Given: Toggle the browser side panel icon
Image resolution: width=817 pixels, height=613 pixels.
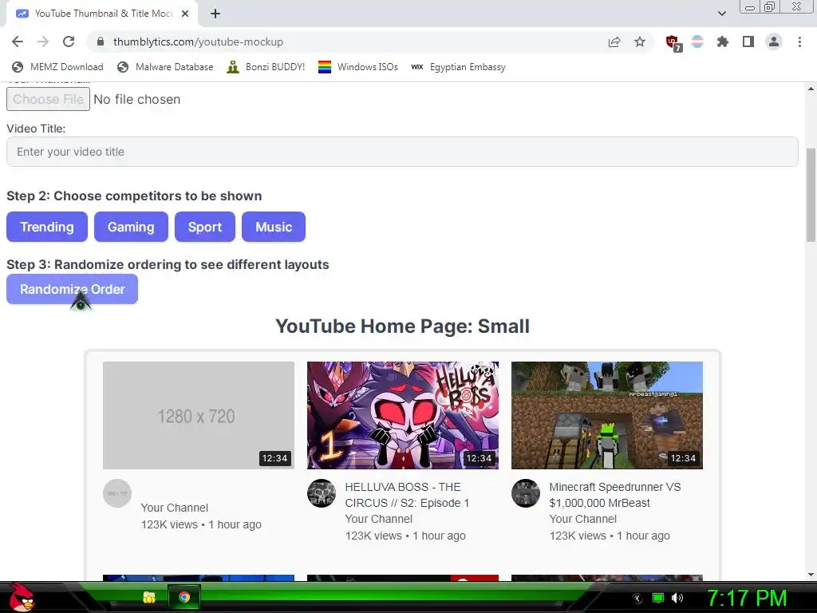Looking at the screenshot, I should [748, 42].
